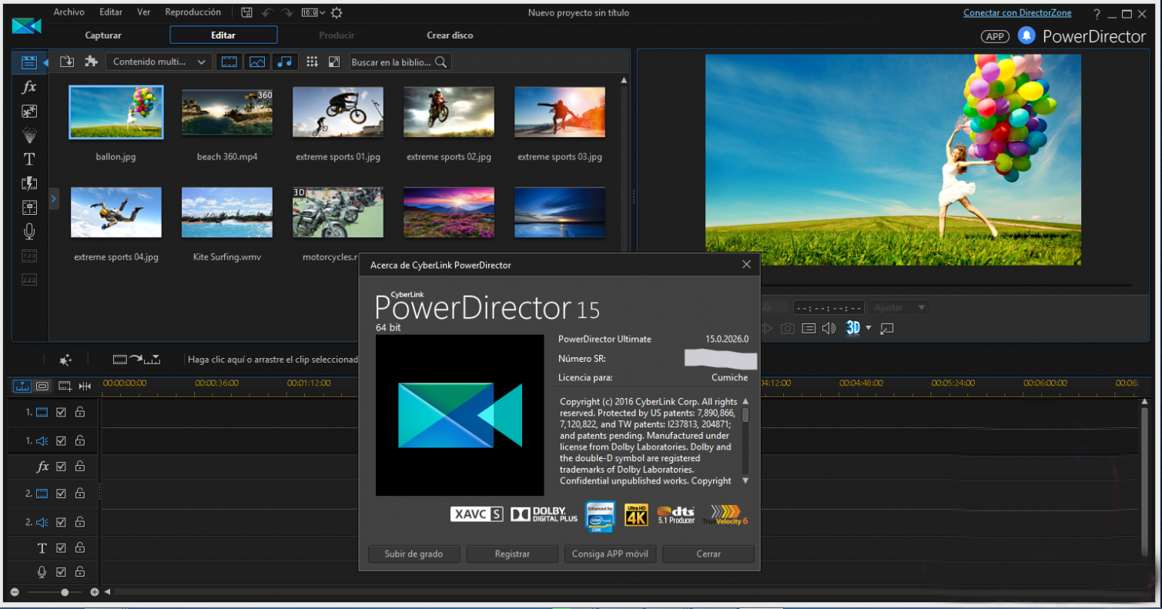The width and height of the screenshot is (1162, 609).
Task: Open the Conectar con DirectorZone link
Action: tap(1018, 12)
